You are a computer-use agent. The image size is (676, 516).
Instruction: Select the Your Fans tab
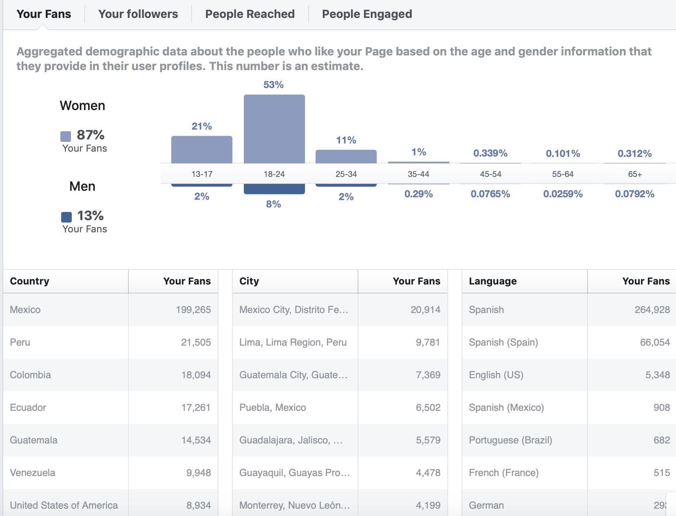point(44,14)
